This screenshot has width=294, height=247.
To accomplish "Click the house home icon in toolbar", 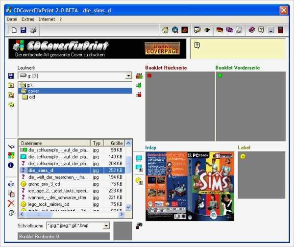I will 165,30.
